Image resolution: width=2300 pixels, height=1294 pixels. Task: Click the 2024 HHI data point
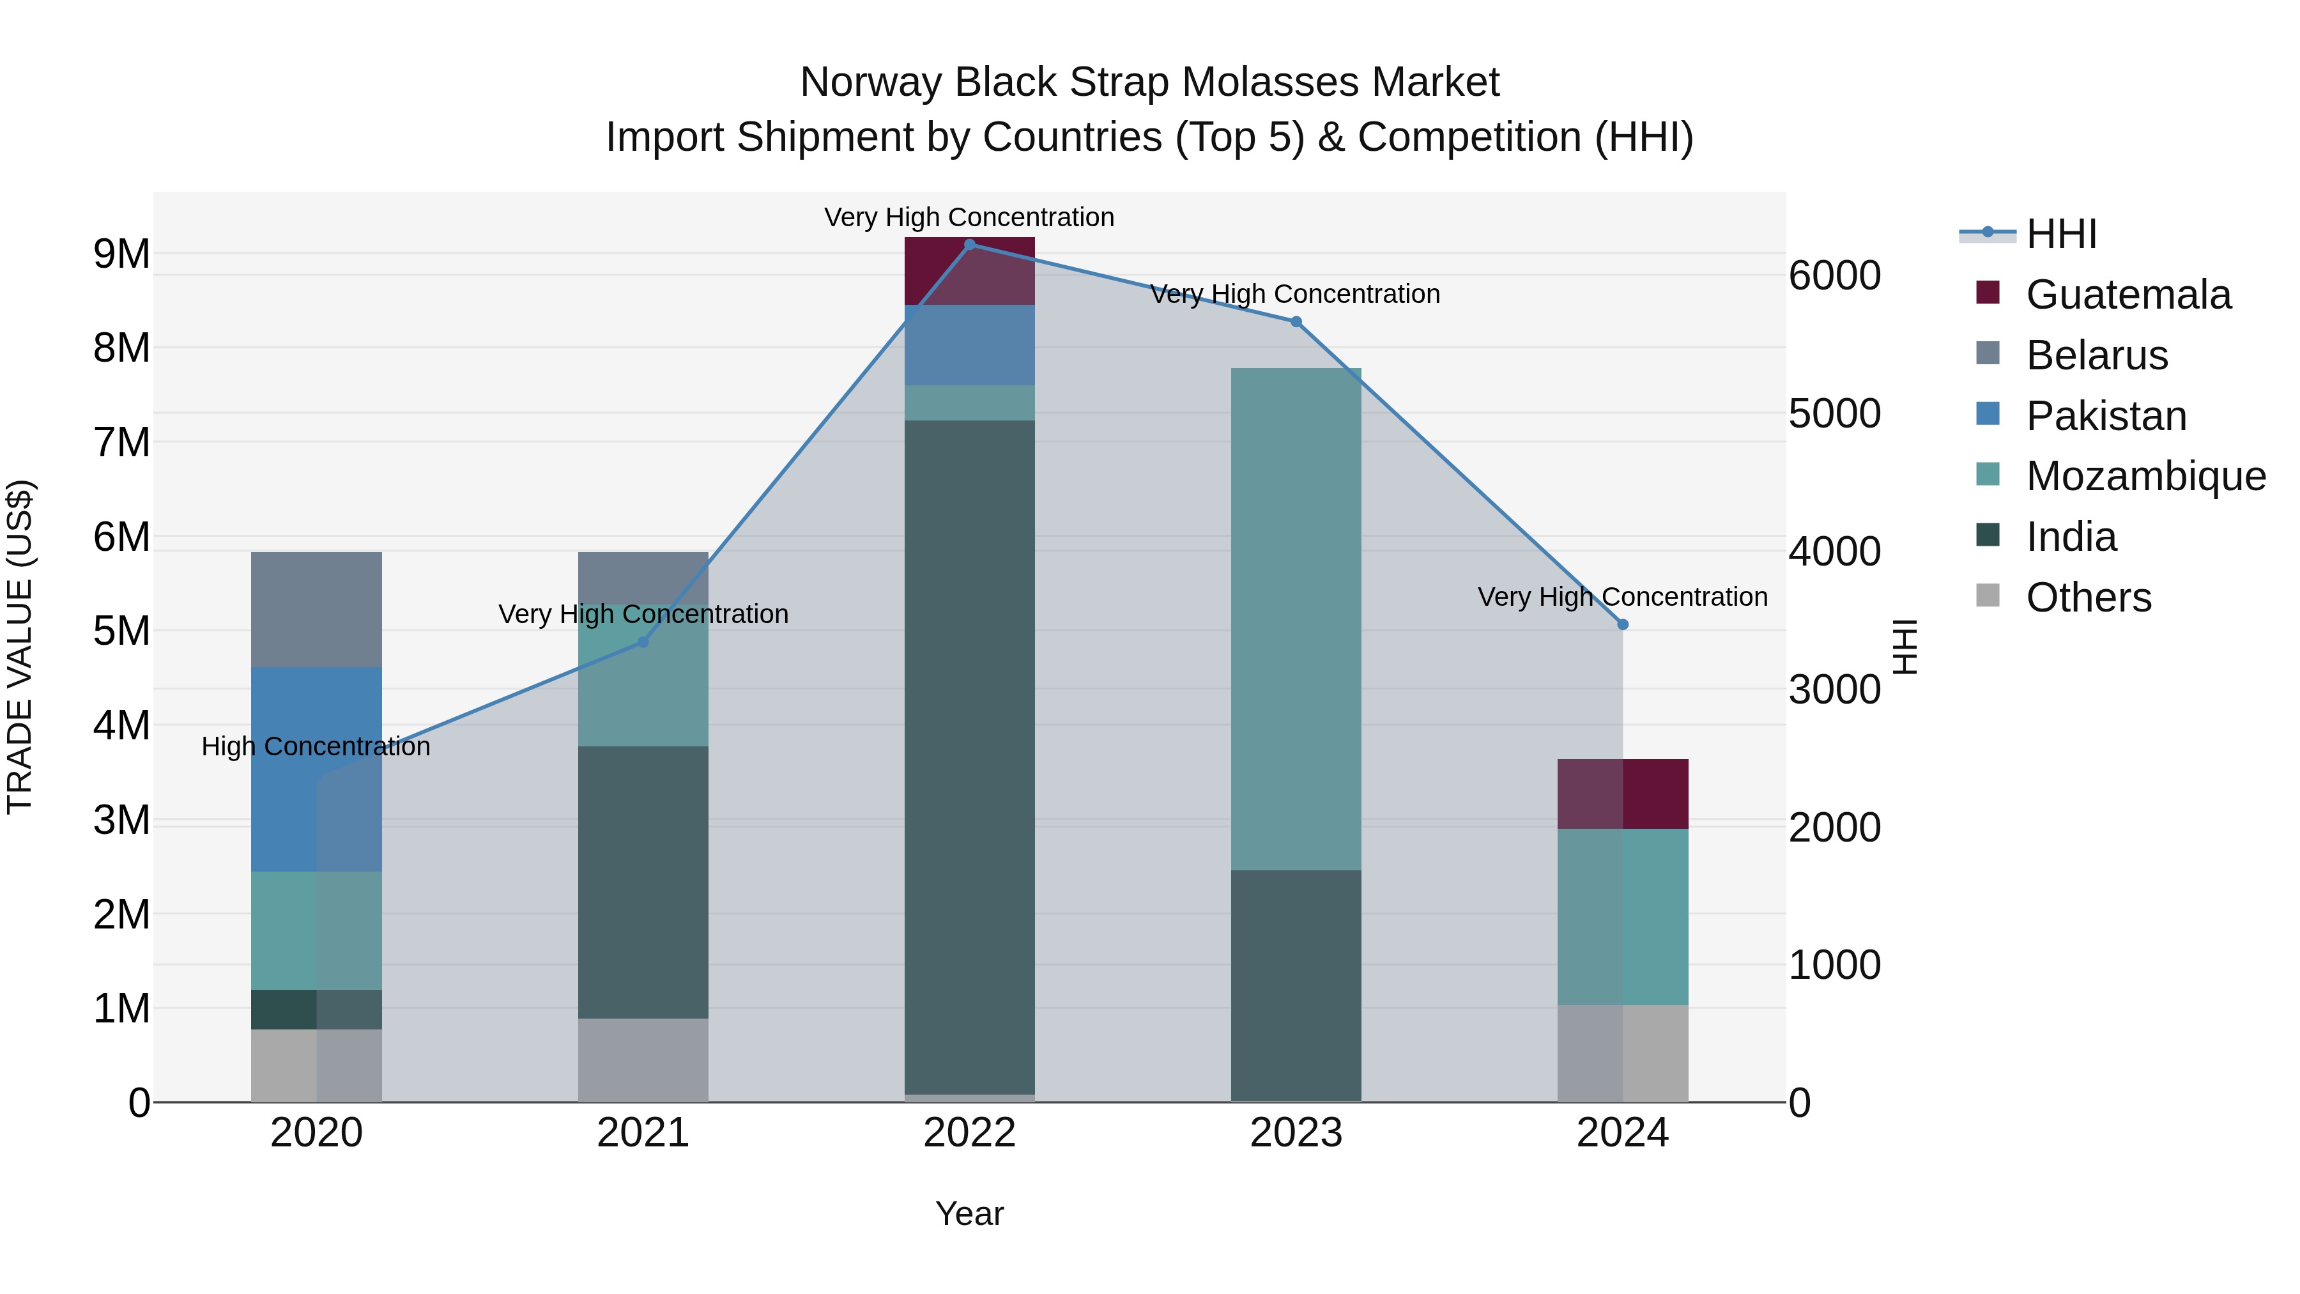1622,624
